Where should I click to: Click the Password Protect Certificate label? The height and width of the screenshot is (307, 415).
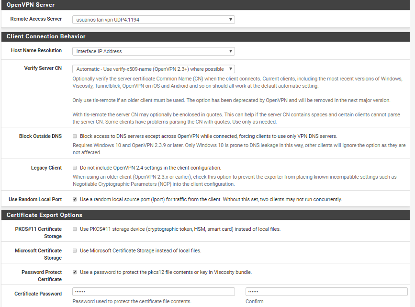click(42, 276)
